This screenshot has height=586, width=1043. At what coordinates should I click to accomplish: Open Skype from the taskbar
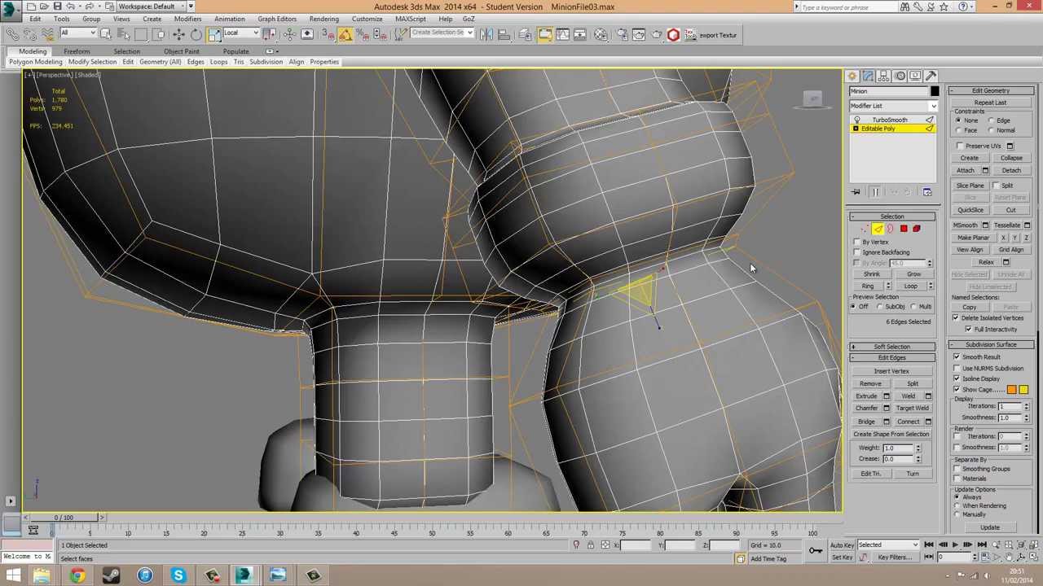pos(178,576)
